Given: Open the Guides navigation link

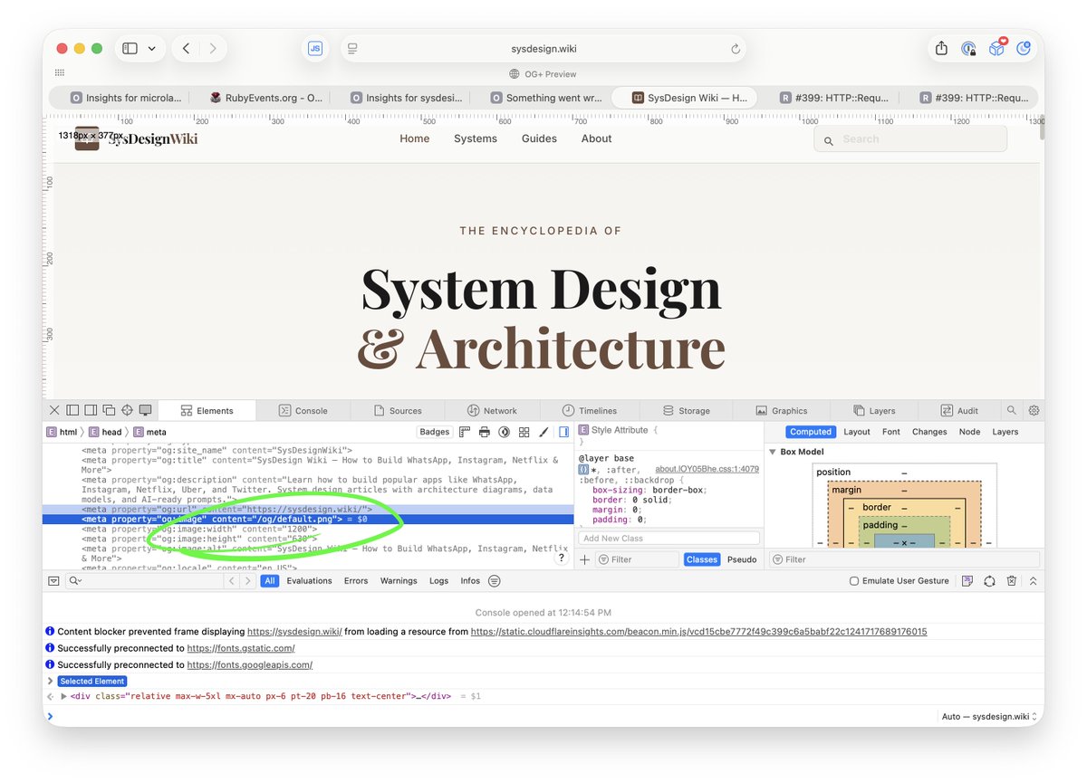Looking at the screenshot, I should pyautogui.click(x=539, y=138).
